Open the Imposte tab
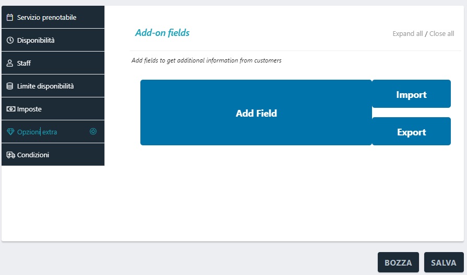This screenshot has width=467, height=275. tap(29, 109)
